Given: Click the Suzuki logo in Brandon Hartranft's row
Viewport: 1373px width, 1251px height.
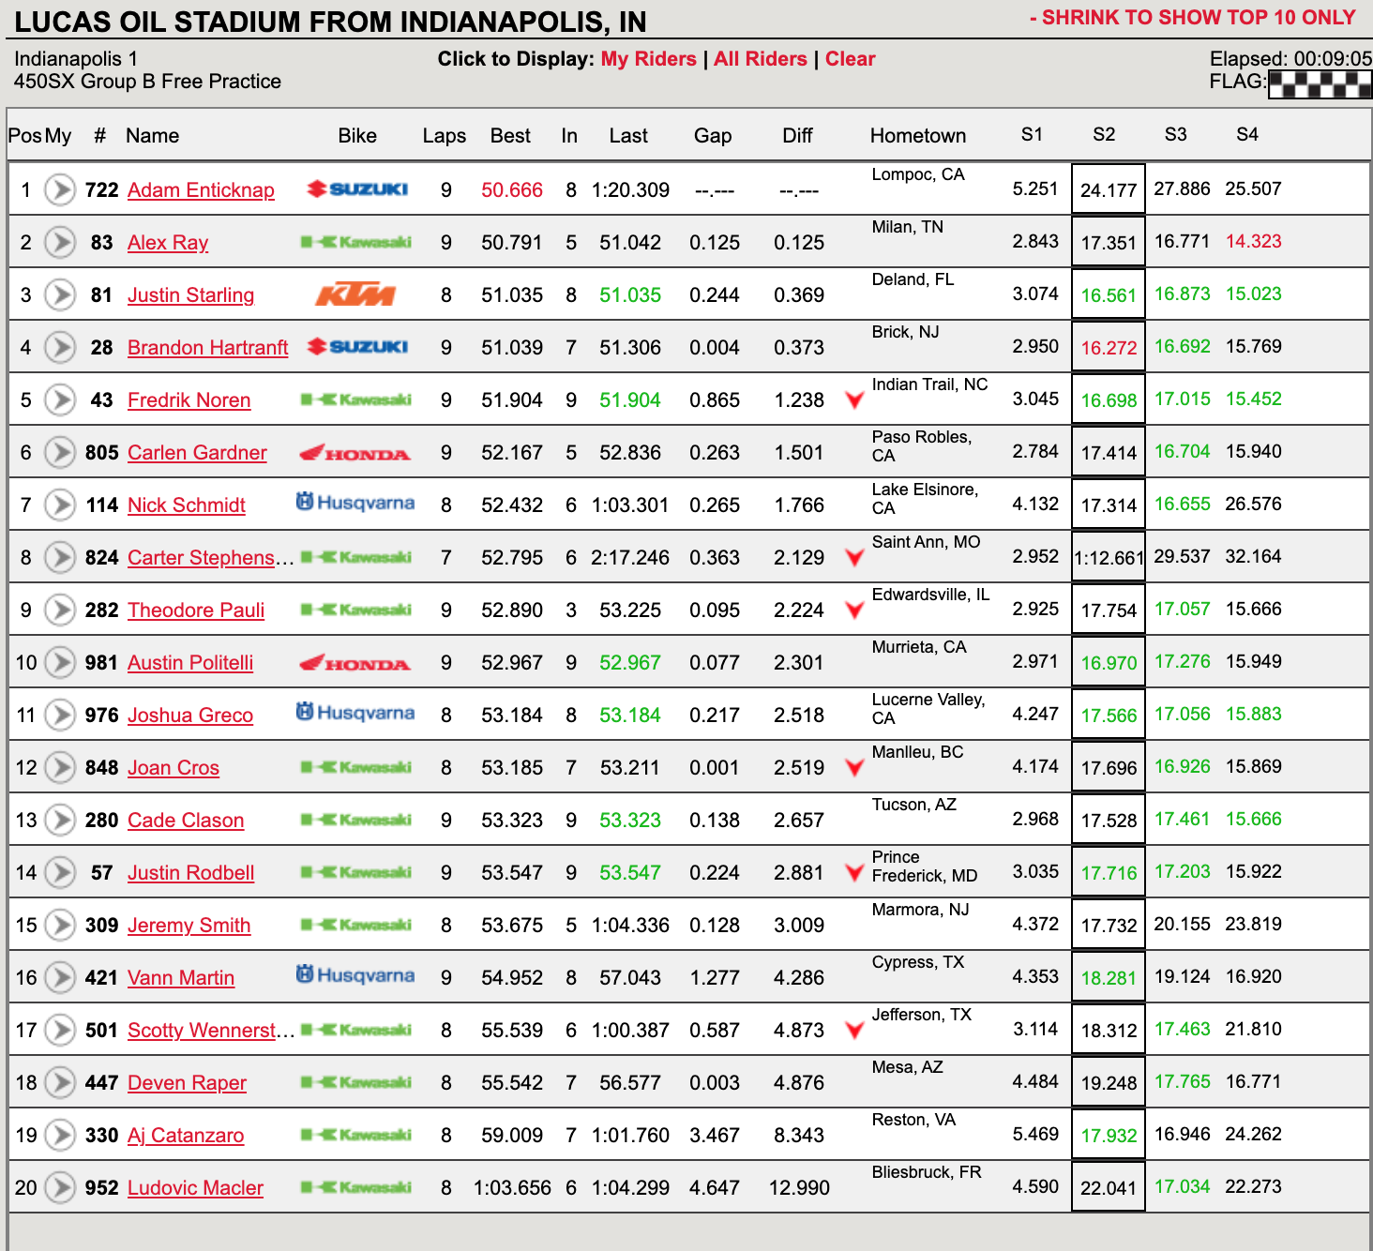Looking at the screenshot, I should pos(357,347).
